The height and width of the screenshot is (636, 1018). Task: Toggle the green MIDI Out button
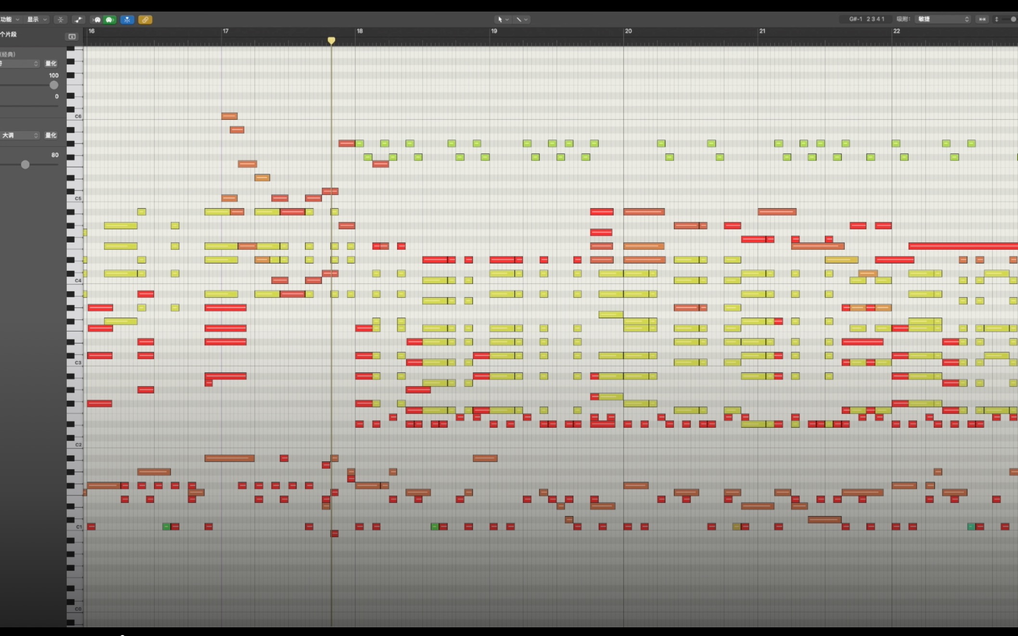110,20
